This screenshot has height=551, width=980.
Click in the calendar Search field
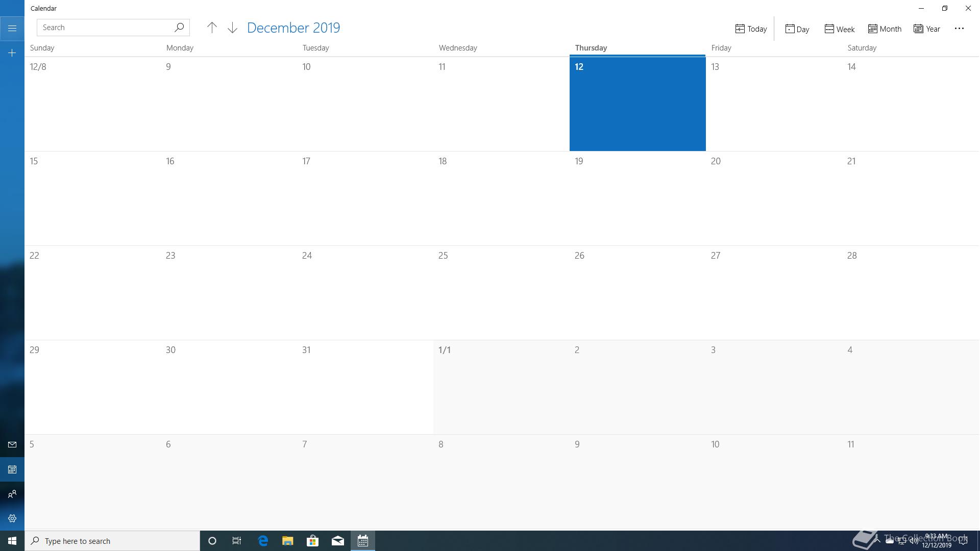[105, 28]
